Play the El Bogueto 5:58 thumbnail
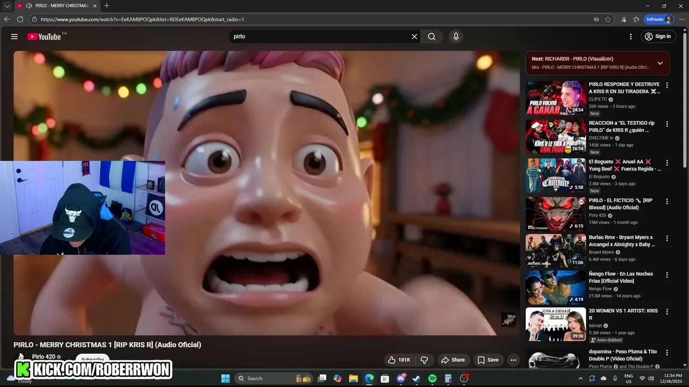Image resolution: width=689 pixels, height=387 pixels. [556, 175]
